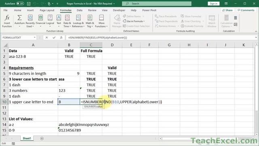Expand the formula bar
This screenshot has width=259, height=146.
tap(256, 38)
